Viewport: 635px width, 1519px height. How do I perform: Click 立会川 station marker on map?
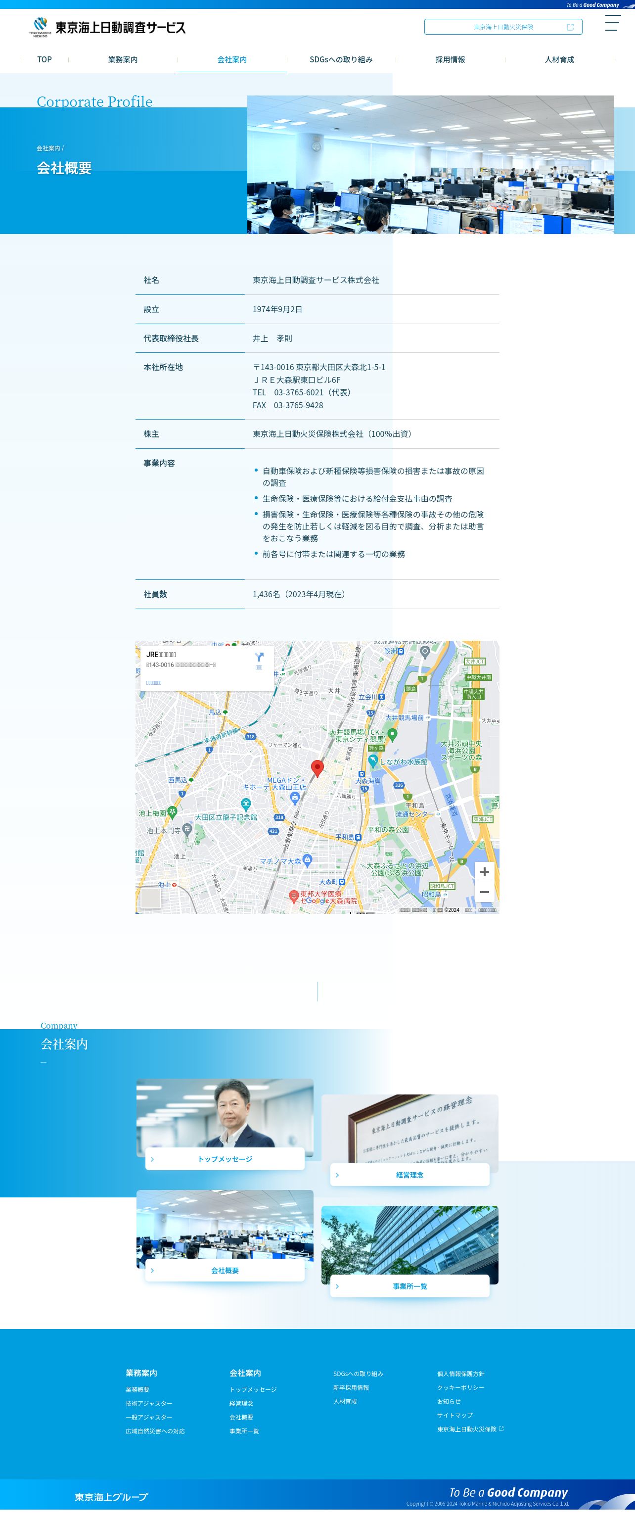381,697
